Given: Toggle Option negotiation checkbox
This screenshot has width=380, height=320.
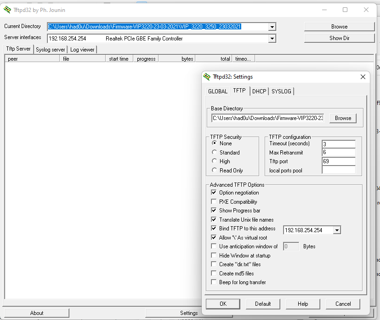Looking at the screenshot, I should (x=214, y=193).
